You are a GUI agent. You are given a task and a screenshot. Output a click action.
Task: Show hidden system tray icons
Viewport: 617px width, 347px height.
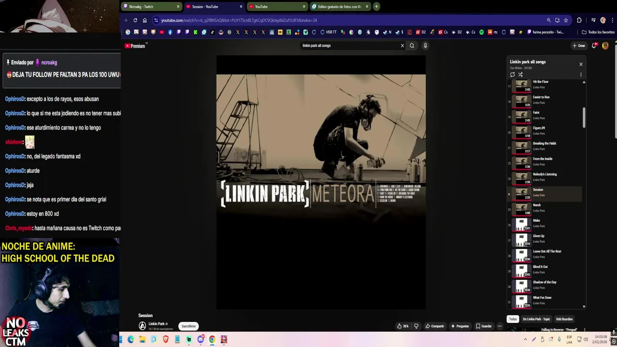525,340
